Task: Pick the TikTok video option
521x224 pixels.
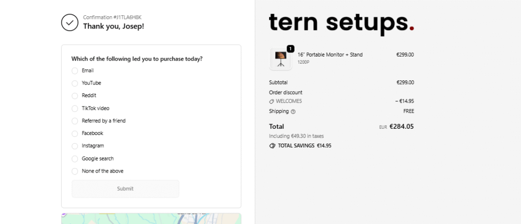Action: [x=75, y=108]
